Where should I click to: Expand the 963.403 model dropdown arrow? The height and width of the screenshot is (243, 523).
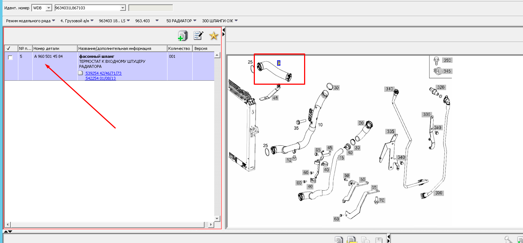tap(157, 21)
